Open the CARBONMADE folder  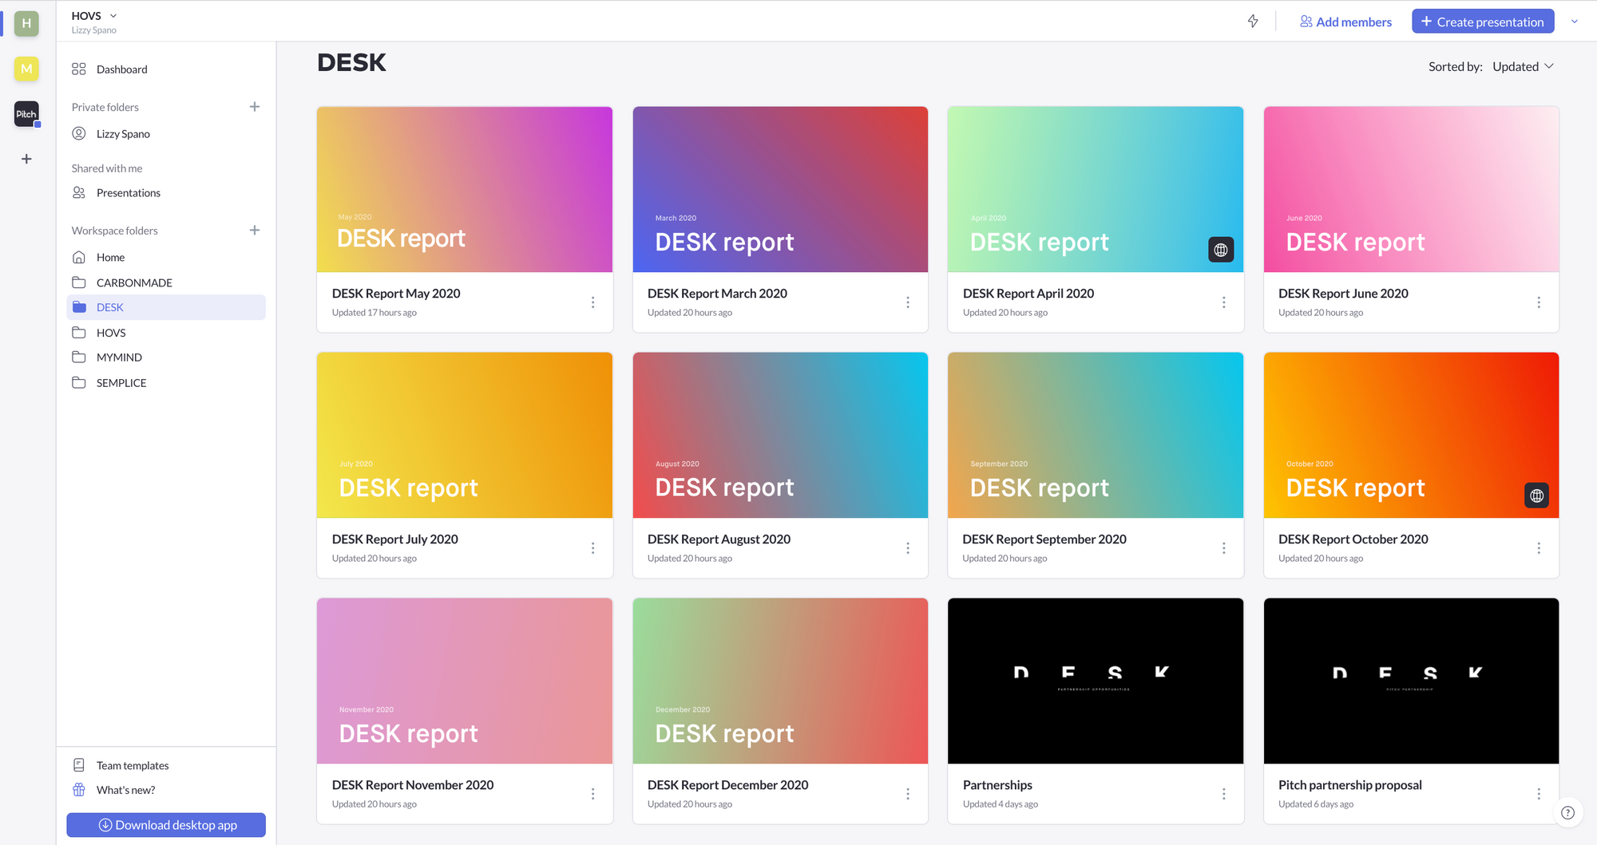(166, 282)
